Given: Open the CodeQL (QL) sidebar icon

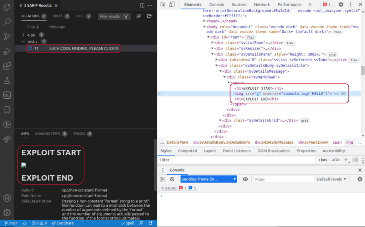Looking at the screenshot, I should click(7, 95).
